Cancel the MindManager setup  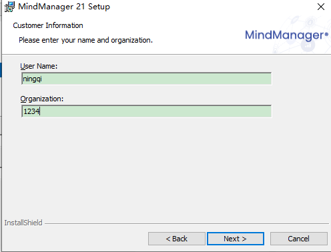[x=299, y=239]
